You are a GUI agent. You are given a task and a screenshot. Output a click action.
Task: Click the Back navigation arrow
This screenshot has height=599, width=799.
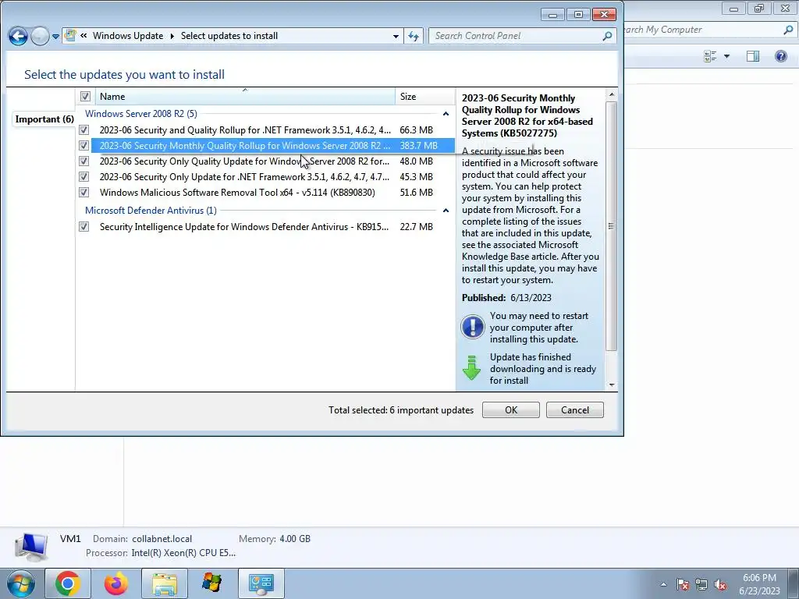pos(18,36)
